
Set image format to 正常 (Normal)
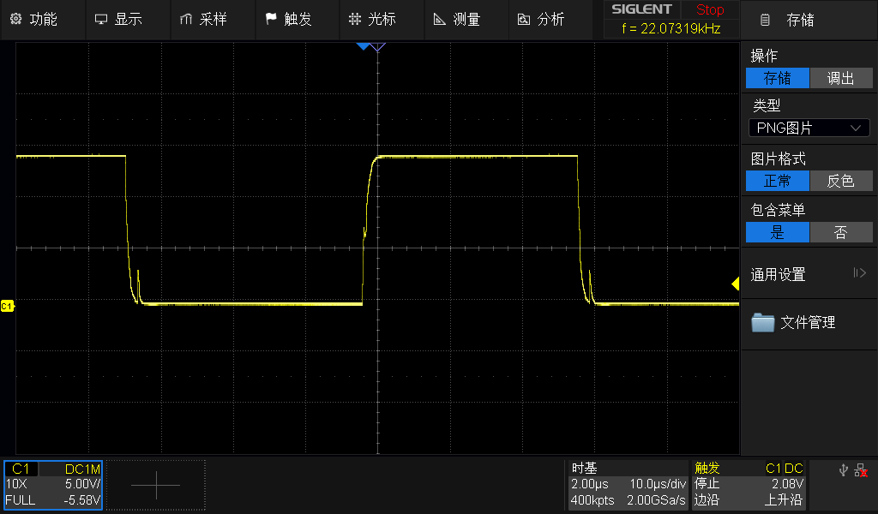click(x=777, y=182)
